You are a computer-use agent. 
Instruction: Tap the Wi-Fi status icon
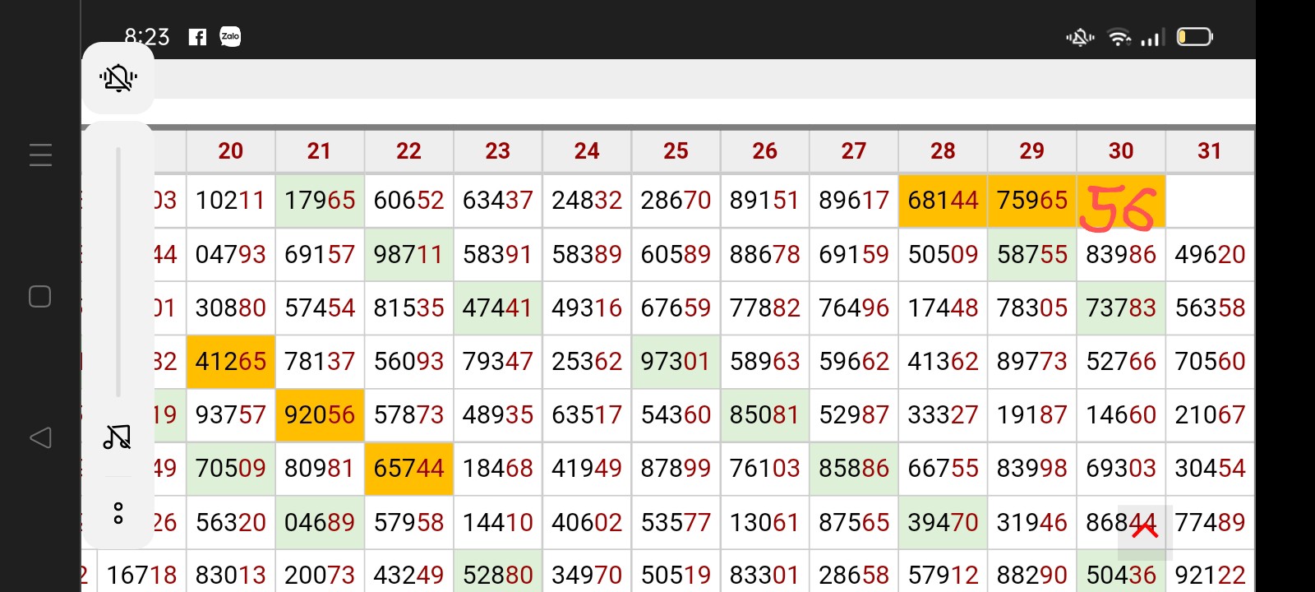point(1119,37)
